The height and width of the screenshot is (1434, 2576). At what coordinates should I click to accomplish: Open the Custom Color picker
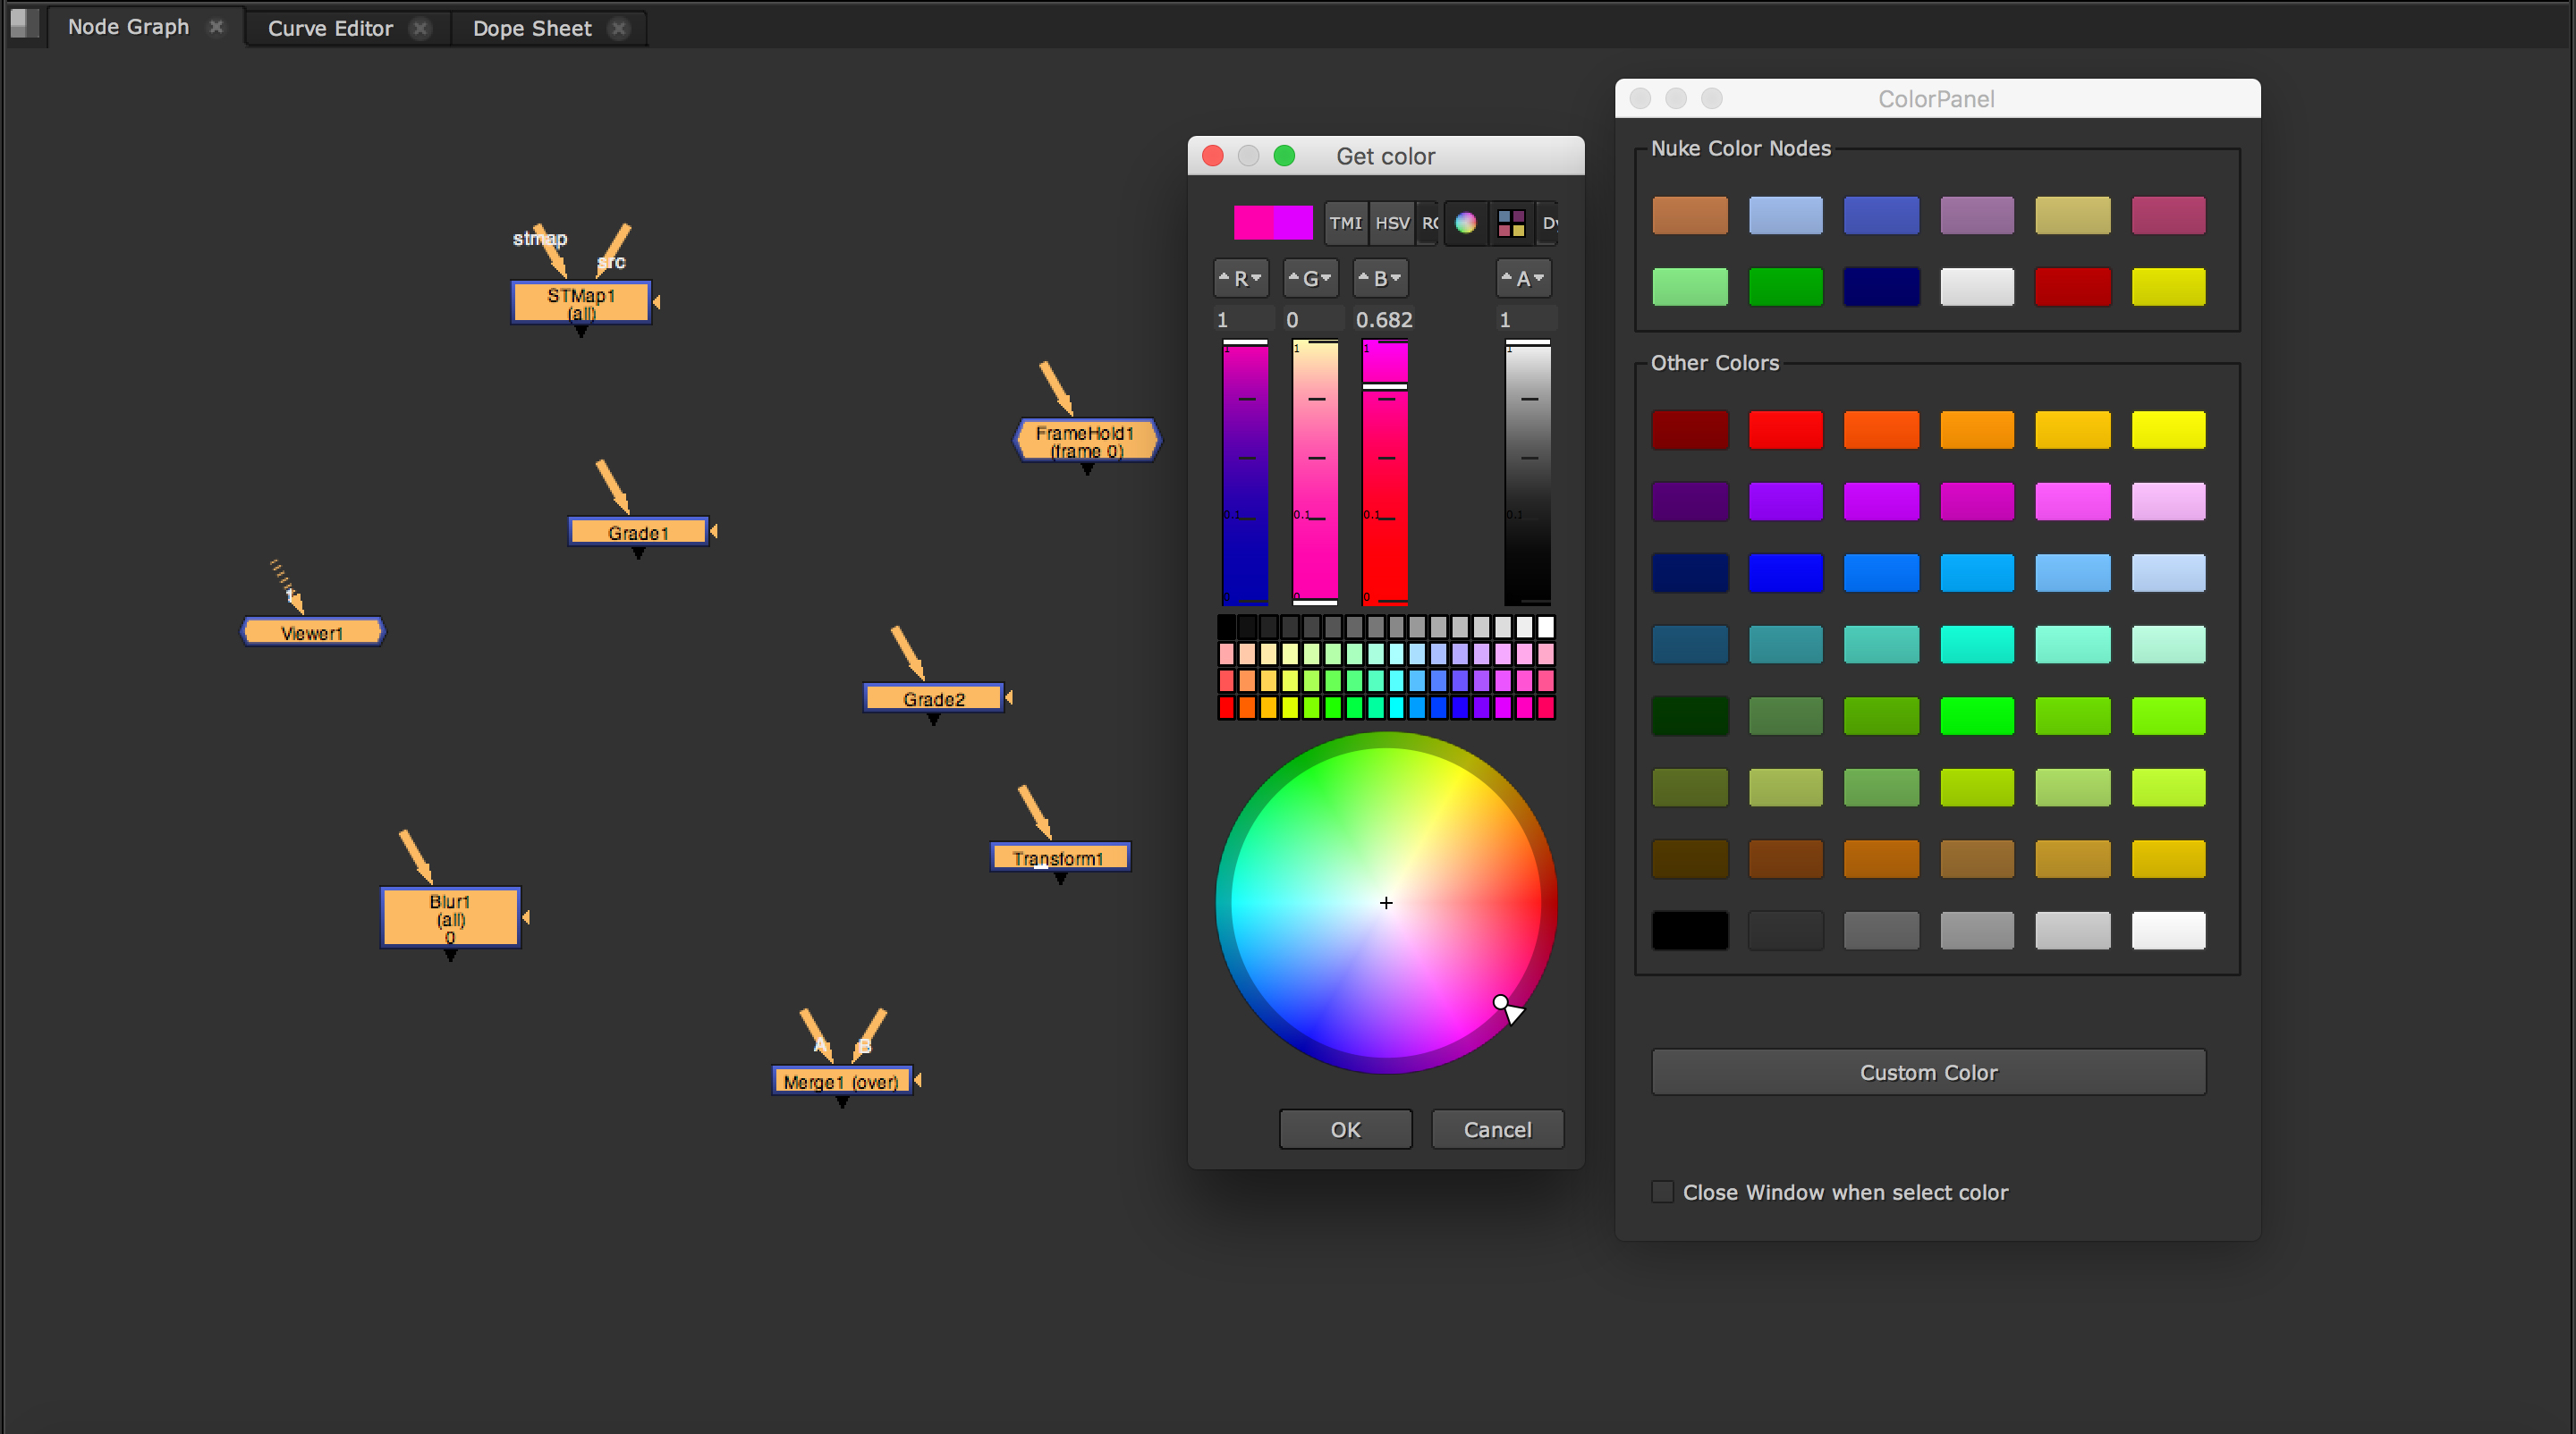coord(1928,1071)
